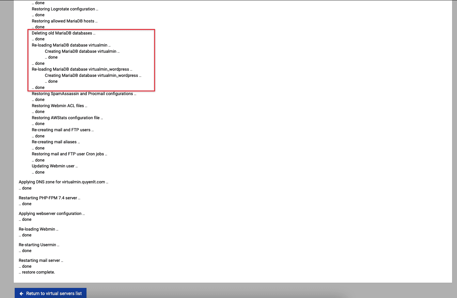Click 'Re-loading MariaDB database virtualmin_wordpress' line

pyautogui.click(x=82, y=69)
